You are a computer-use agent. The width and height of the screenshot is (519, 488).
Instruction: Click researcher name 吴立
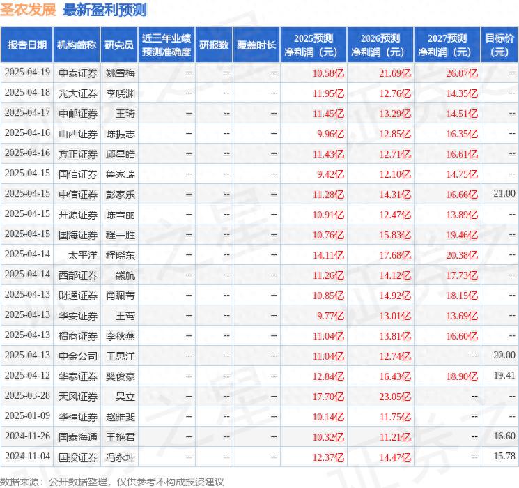(x=125, y=397)
